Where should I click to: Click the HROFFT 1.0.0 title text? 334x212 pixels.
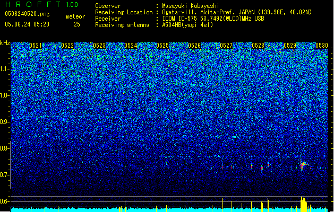[41, 4]
